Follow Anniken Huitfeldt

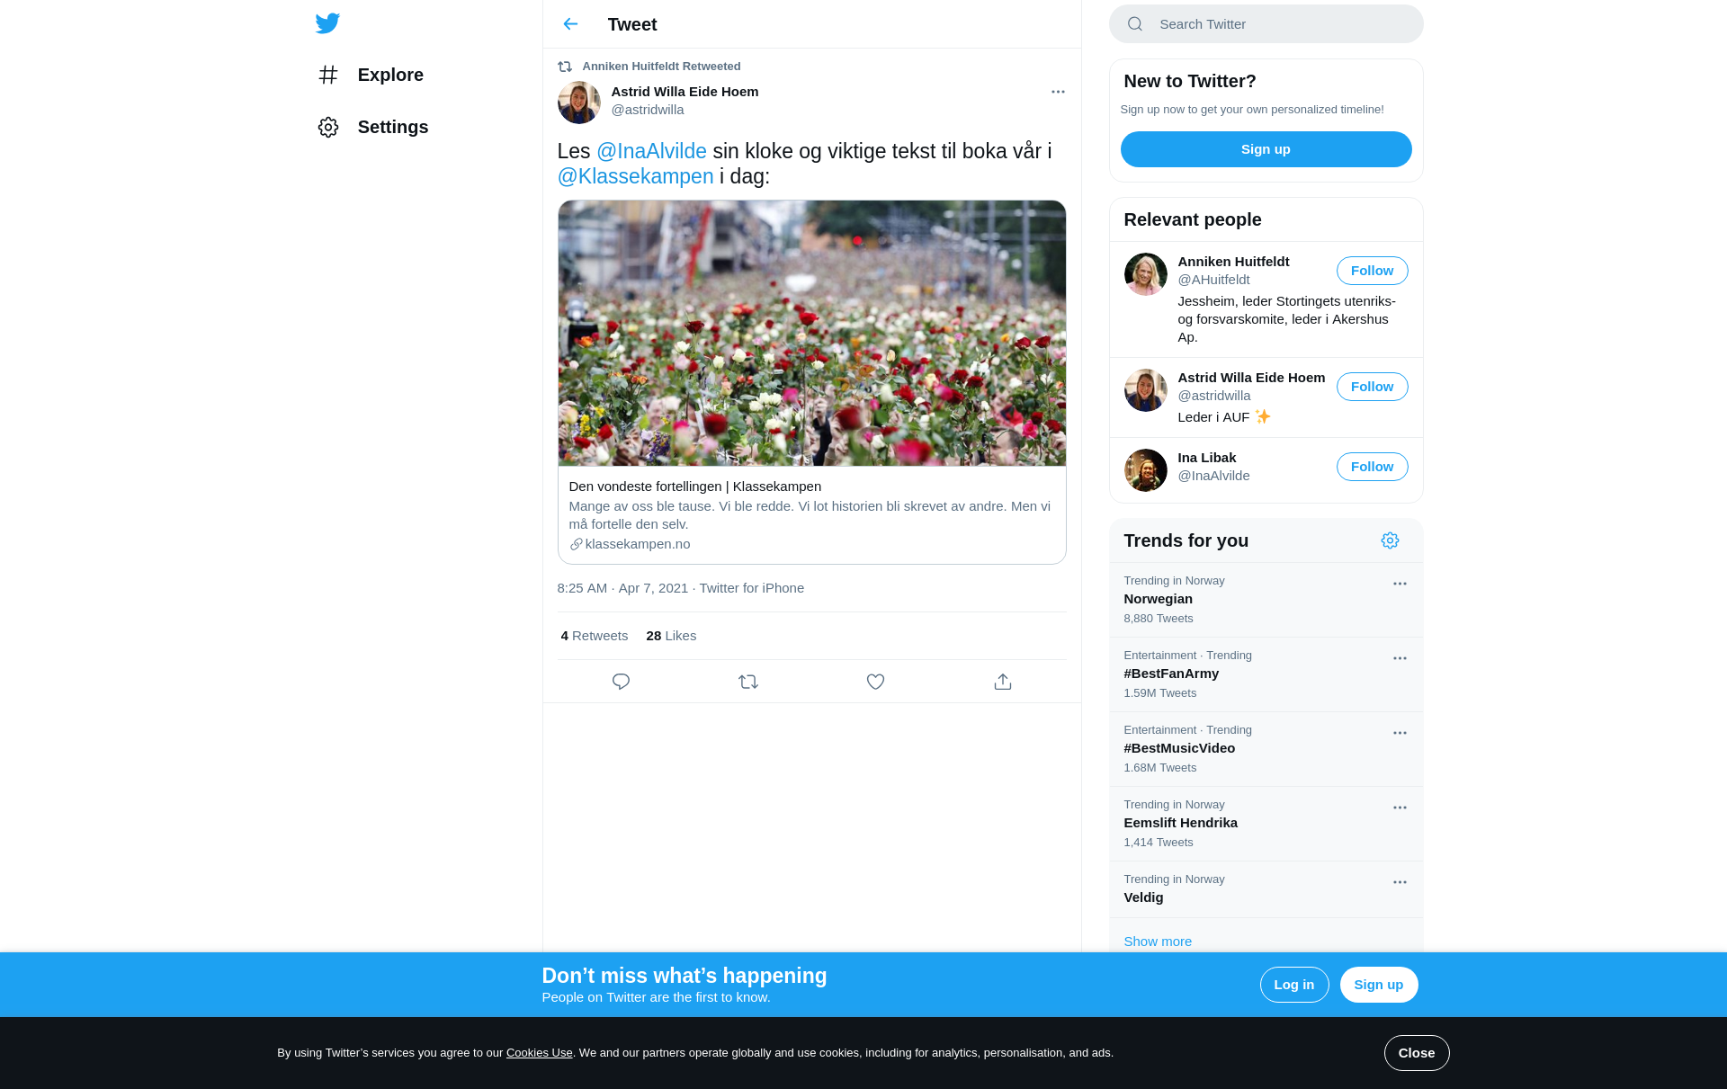pyautogui.click(x=1372, y=271)
